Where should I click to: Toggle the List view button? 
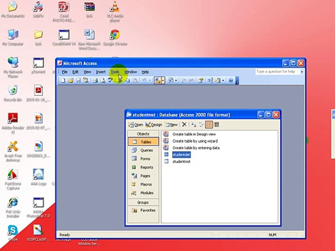click(x=209, y=124)
